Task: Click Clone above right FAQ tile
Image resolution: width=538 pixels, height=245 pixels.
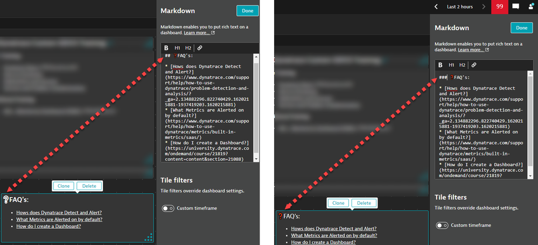Action: point(338,203)
